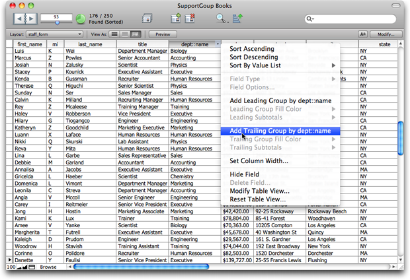Click the zoom level 100 box
The height and width of the screenshot is (280, 410).
(11, 267)
